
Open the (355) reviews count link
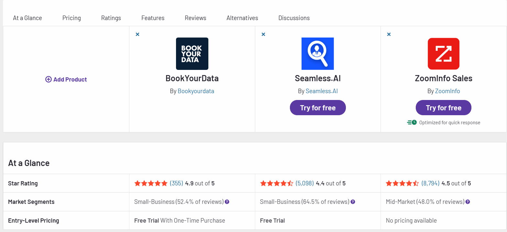coord(176,183)
